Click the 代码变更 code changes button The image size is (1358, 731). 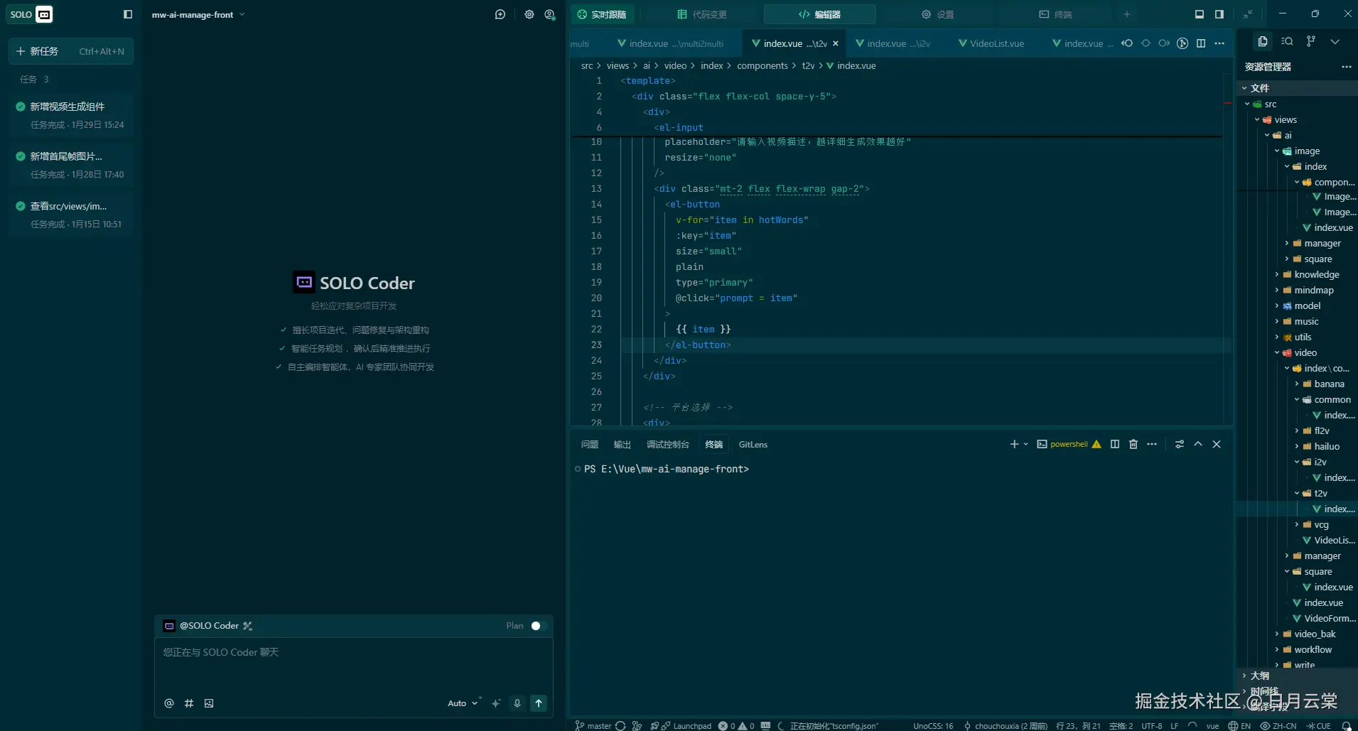click(x=702, y=14)
